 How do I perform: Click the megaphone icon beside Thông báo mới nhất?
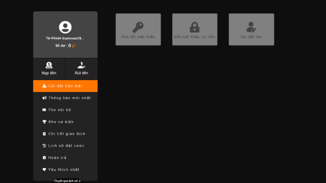44,98
